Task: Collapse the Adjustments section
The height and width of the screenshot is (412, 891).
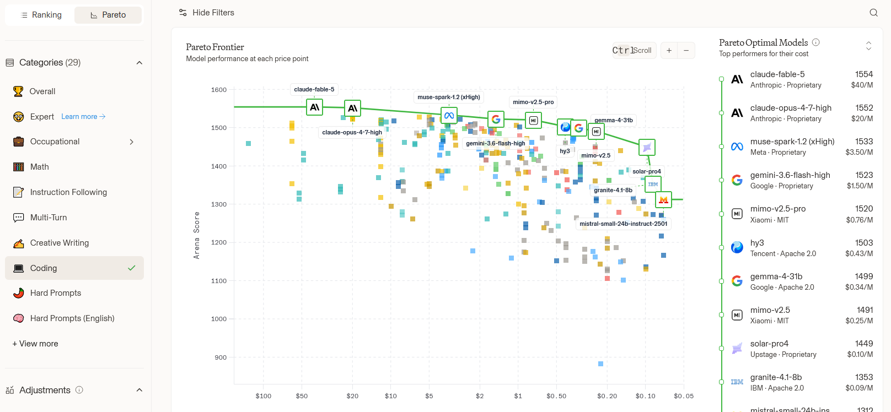Action: 139,390
